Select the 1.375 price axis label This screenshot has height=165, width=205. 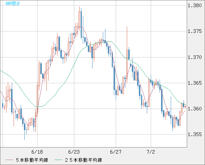coord(195,31)
